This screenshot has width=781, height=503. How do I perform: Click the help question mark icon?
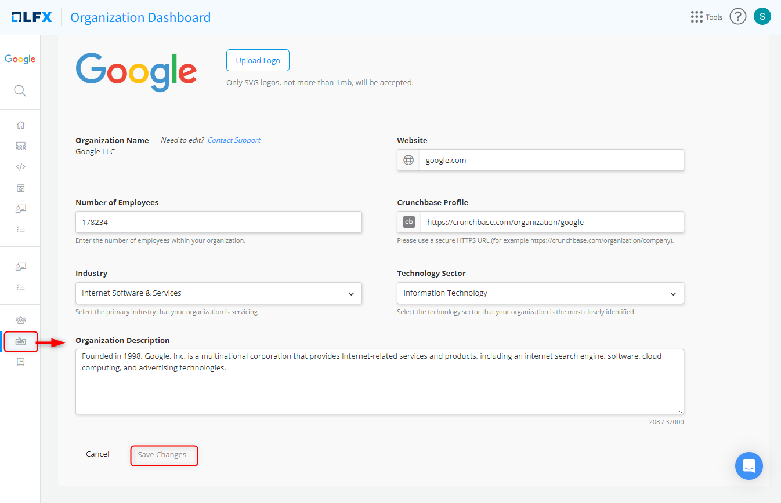point(737,17)
